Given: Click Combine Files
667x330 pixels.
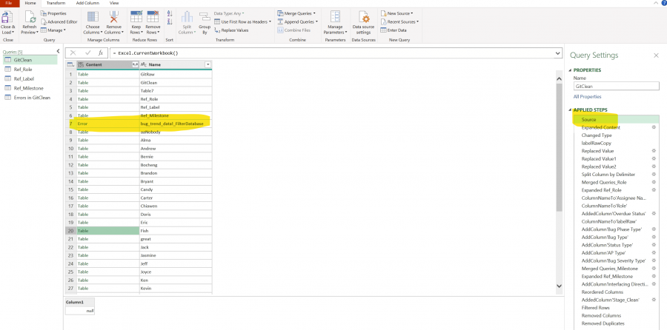Looking at the screenshot, I should pos(294,30).
